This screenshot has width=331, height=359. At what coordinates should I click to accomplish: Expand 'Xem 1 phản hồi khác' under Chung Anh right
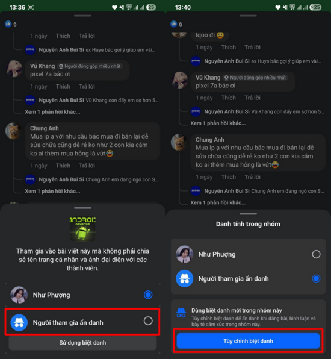pos(218,202)
